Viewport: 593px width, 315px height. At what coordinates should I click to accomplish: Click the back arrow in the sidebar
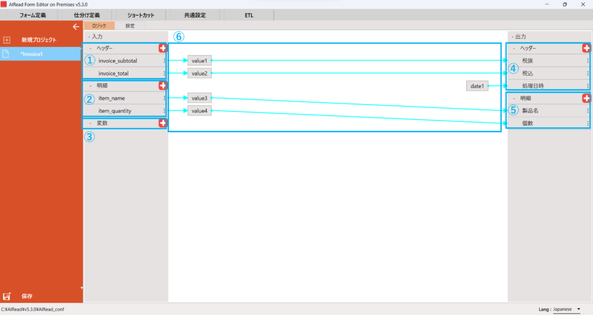pyautogui.click(x=75, y=27)
